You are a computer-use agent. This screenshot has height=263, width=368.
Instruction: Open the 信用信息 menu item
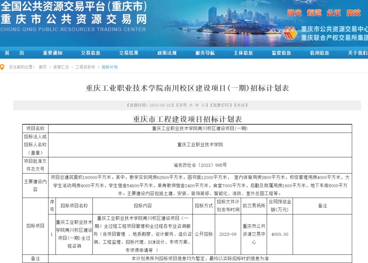[x=319, y=53]
